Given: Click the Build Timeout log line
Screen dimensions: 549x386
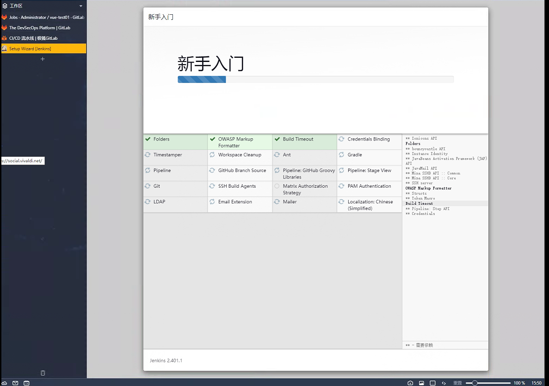Looking at the screenshot, I should point(419,203).
